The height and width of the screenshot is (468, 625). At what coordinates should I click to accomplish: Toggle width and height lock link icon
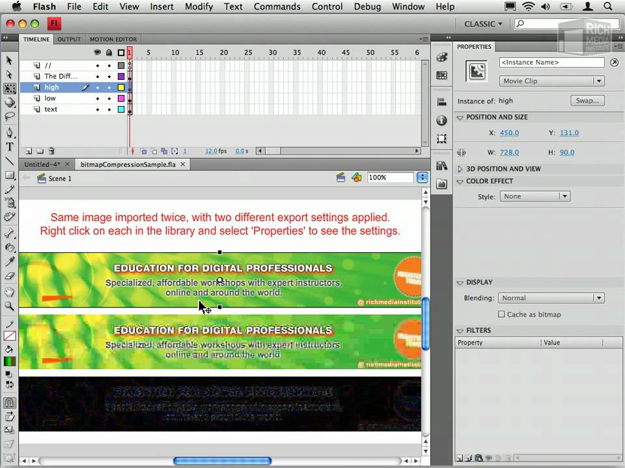[x=462, y=152]
